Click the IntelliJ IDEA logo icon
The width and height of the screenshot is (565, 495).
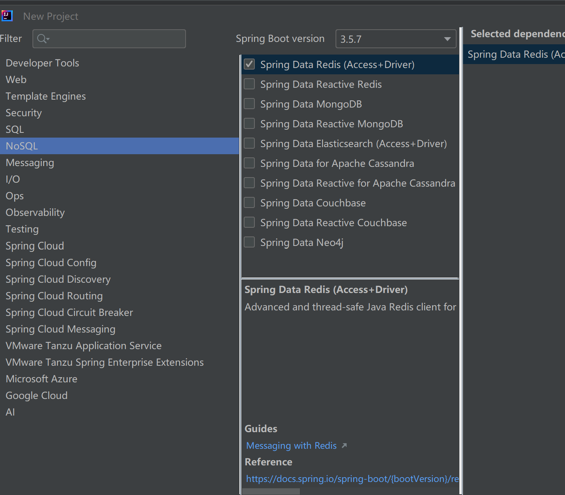(7, 16)
